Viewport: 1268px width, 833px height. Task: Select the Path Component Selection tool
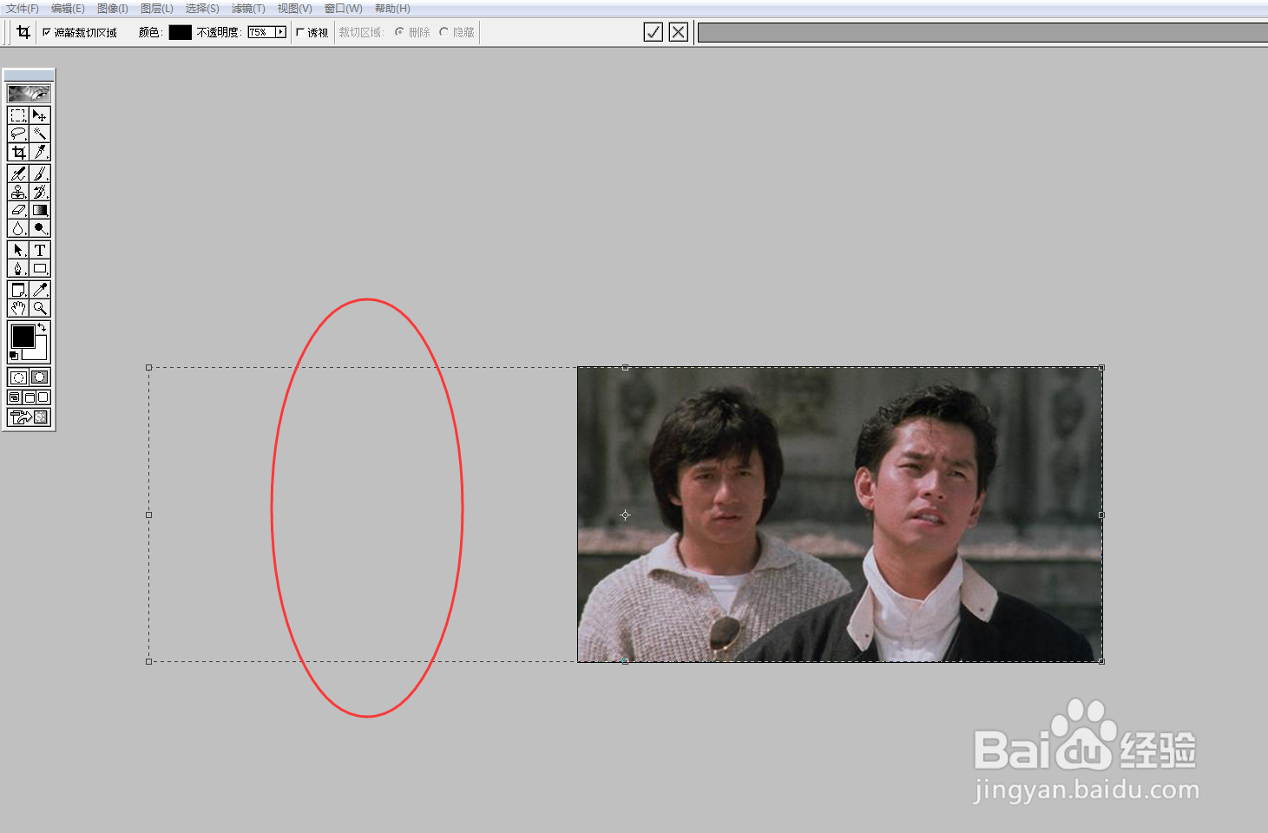[18, 250]
